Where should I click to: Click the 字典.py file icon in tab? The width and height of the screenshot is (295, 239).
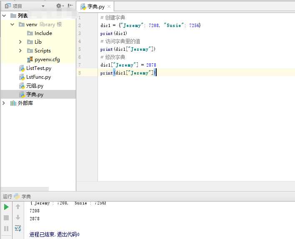click(x=83, y=7)
